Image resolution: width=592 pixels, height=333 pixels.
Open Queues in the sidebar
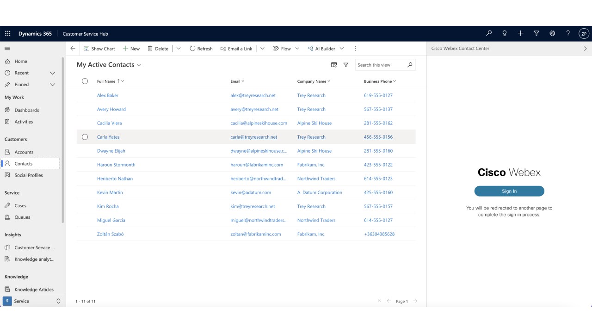pyautogui.click(x=22, y=217)
